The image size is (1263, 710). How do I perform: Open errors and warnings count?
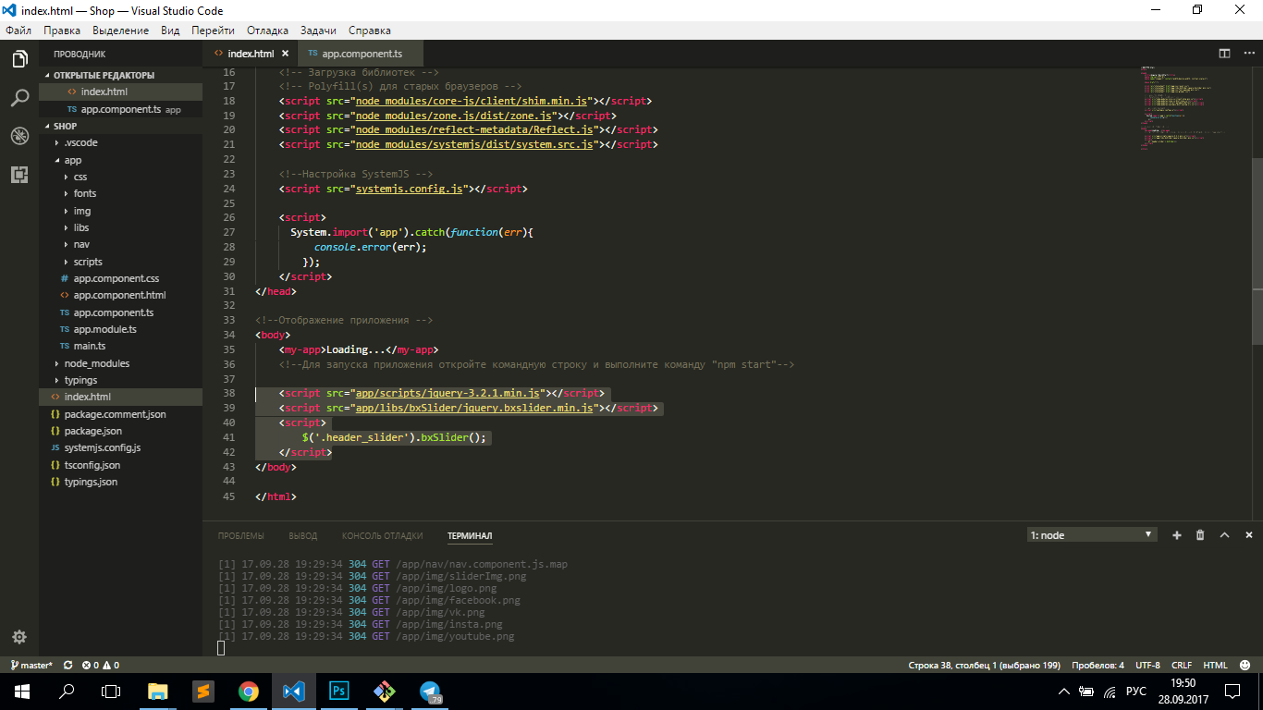100,665
